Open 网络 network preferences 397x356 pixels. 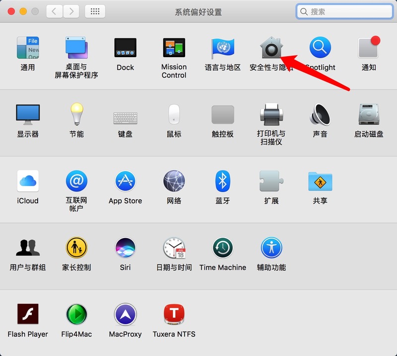point(174,181)
